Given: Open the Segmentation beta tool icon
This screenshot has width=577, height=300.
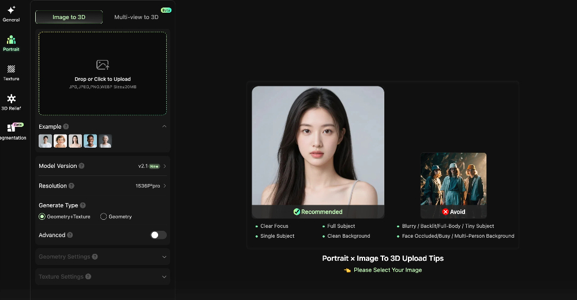Looking at the screenshot, I should tap(11, 129).
